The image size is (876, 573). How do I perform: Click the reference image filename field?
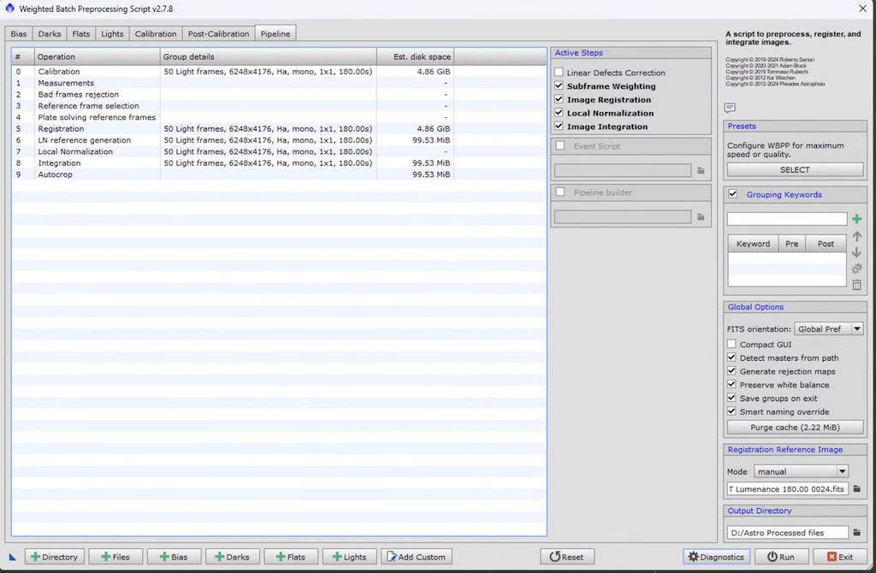click(788, 488)
